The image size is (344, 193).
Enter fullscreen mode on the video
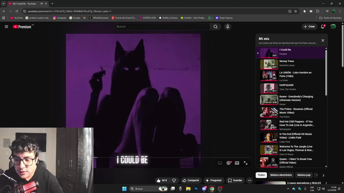pos(246,163)
